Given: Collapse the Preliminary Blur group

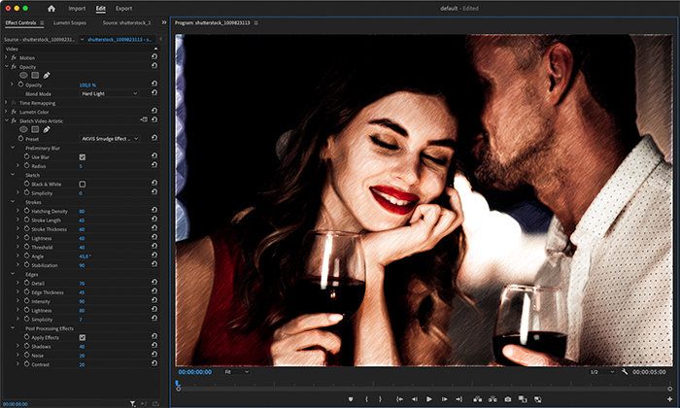Looking at the screenshot, I should pos(12,148).
